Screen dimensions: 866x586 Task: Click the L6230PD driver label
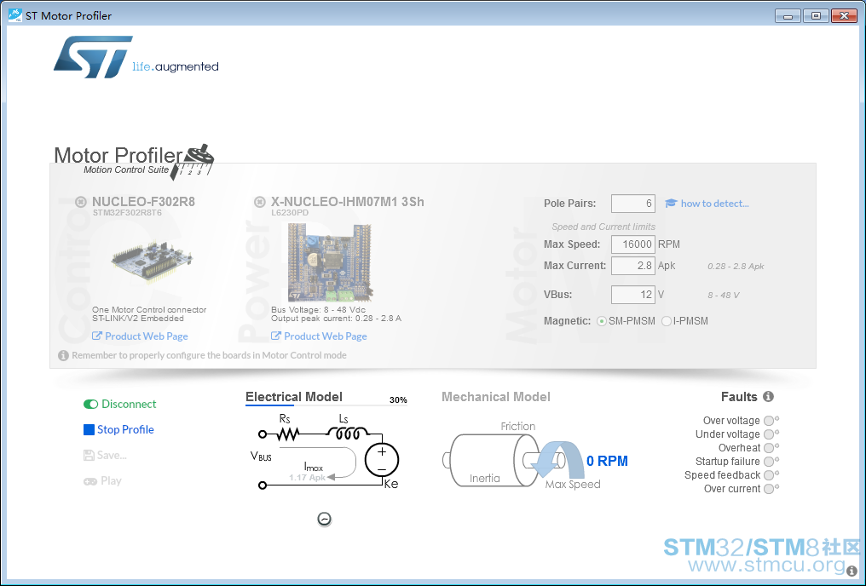coord(290,212)
